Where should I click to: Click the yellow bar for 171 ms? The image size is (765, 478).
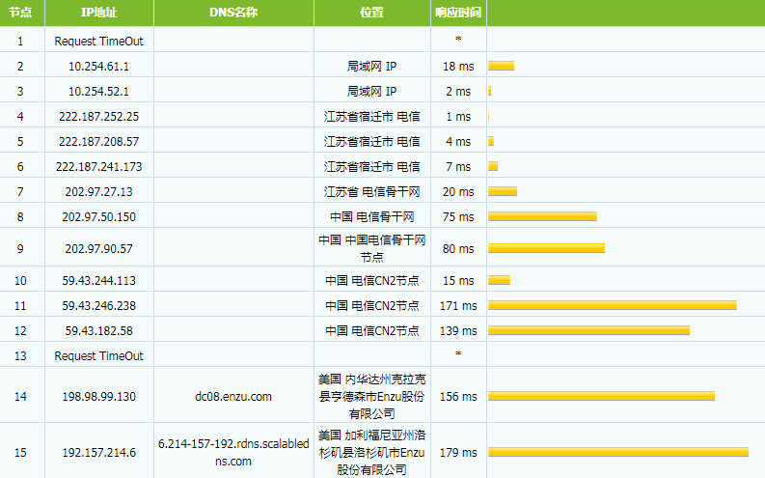click(x=613, y=306)
